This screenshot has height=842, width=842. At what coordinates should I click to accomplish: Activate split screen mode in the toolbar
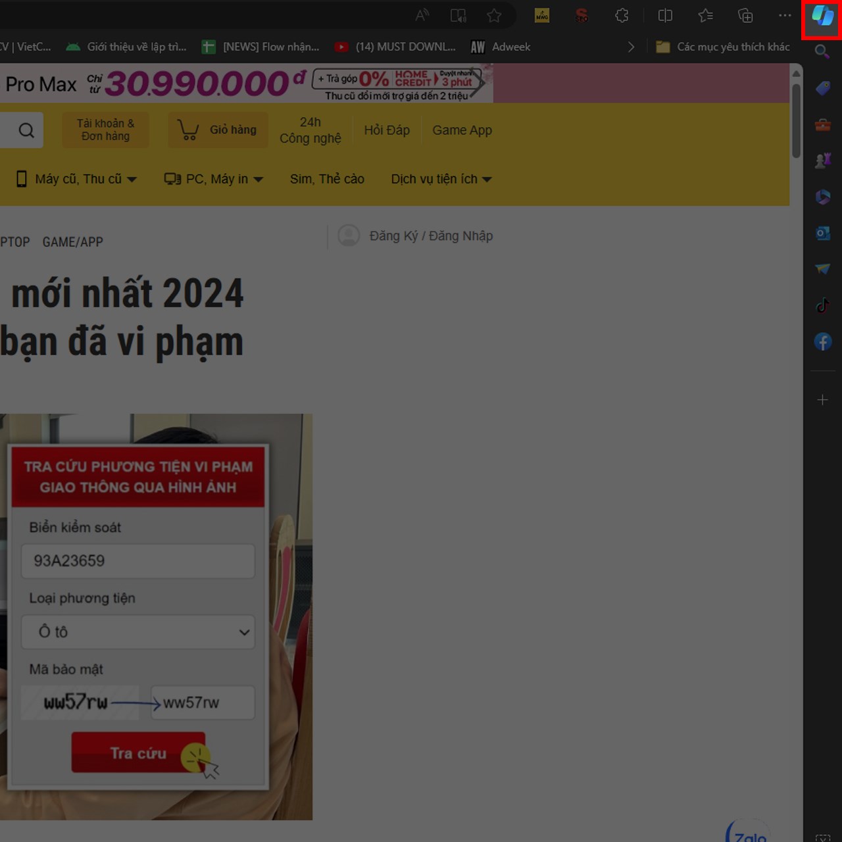tap(664, 15)
